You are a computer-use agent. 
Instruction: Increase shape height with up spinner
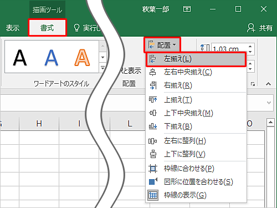(x=250, y=47)
